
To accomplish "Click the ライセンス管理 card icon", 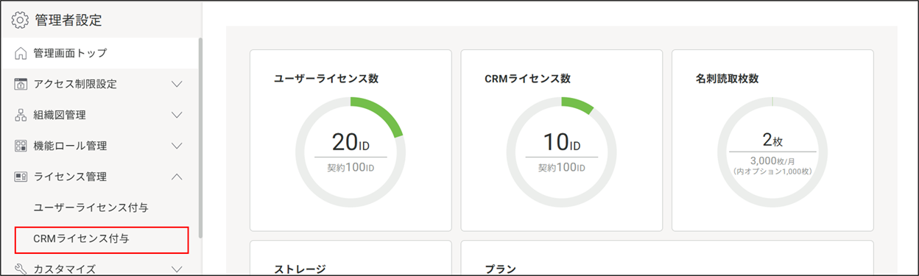I will (21, 177).
